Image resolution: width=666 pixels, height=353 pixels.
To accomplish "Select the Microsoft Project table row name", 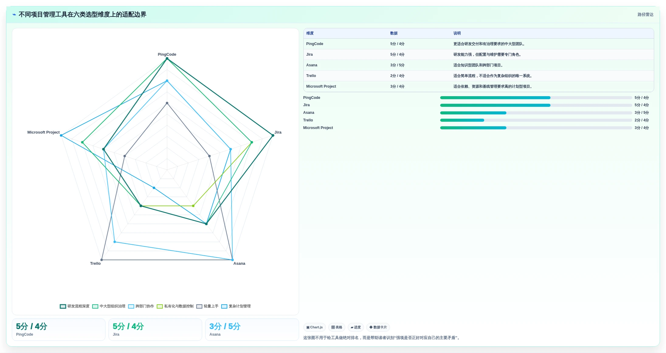I will 321,86.
